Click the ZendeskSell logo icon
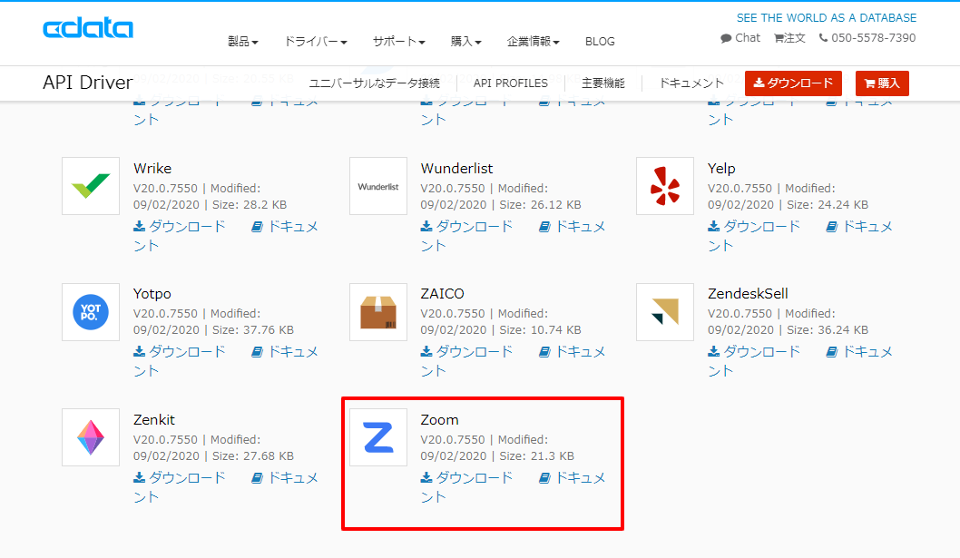Screen dimensions: 960x558 pyautogui.click(x=665, y=312)
